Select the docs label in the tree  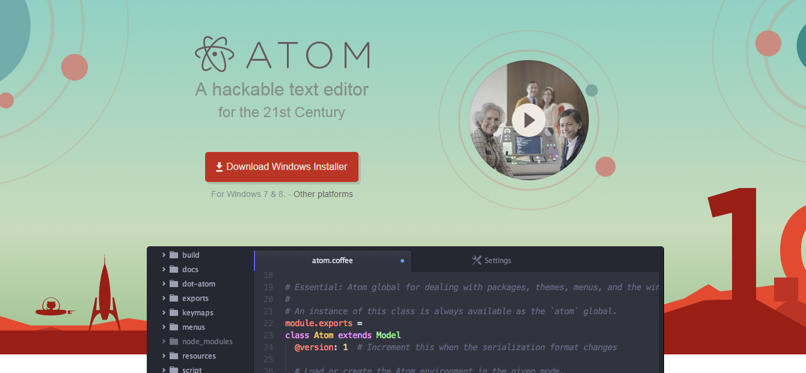[x=190, y=269]
